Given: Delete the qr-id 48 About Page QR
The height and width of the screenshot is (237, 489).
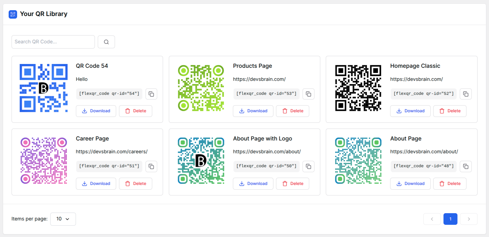Looking at the screenshot, I should pyautogui.click(x=450, y=183).
